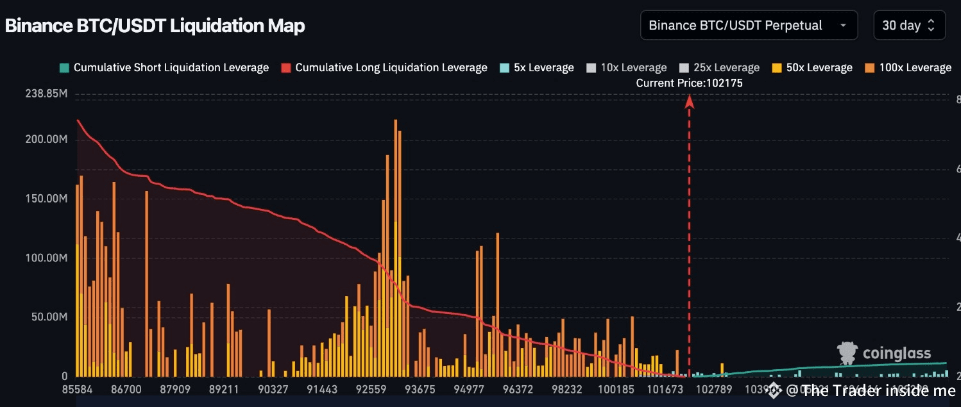Viewport: 961px width, 407px height.
Task: Click the Binance BTC/USDT Liquidation Map title
Action: coord(154,26)
